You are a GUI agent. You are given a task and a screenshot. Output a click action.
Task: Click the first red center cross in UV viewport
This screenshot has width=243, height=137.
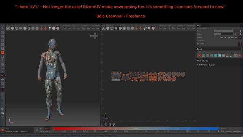137,28
